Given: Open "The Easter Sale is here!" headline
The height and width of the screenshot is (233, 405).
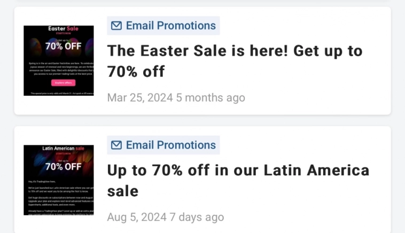Looking at the screenshot, I should point(235,60).
